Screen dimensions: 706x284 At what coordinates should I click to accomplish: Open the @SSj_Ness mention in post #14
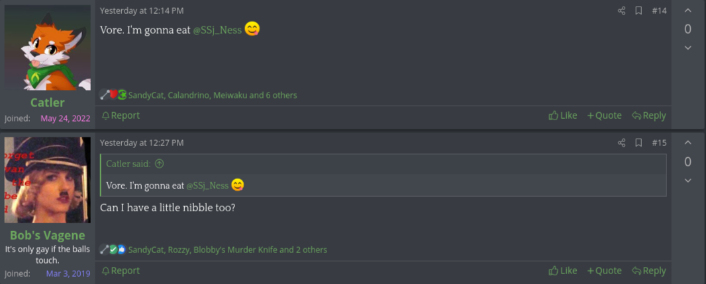217,30
